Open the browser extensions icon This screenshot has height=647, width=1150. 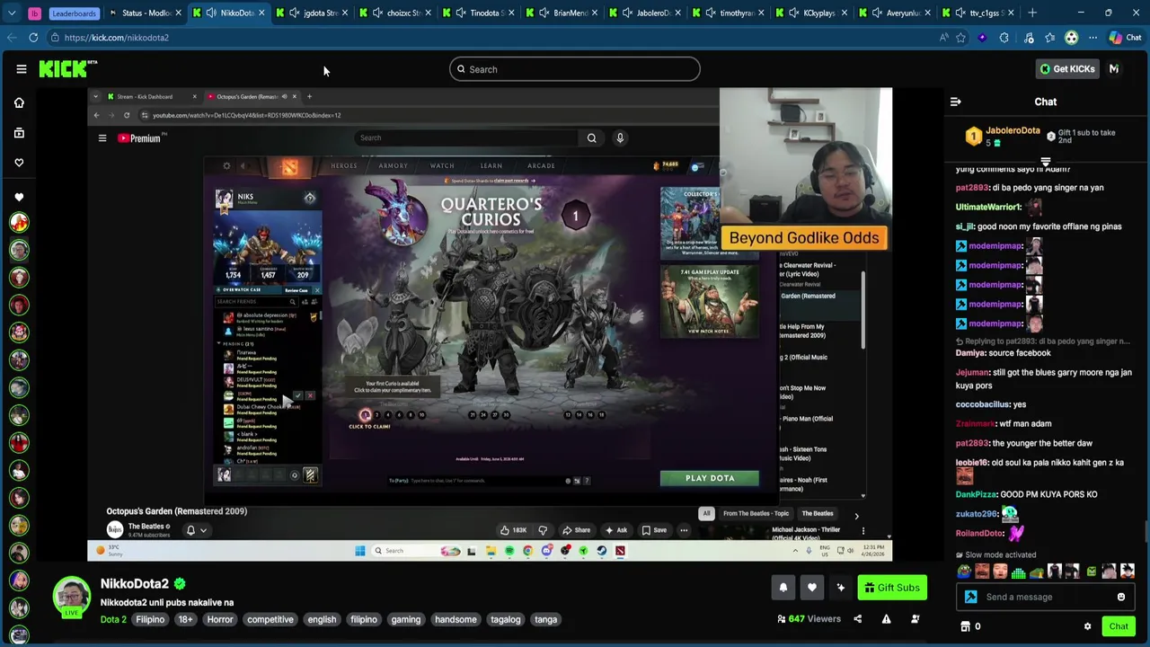click(1004, 38)
